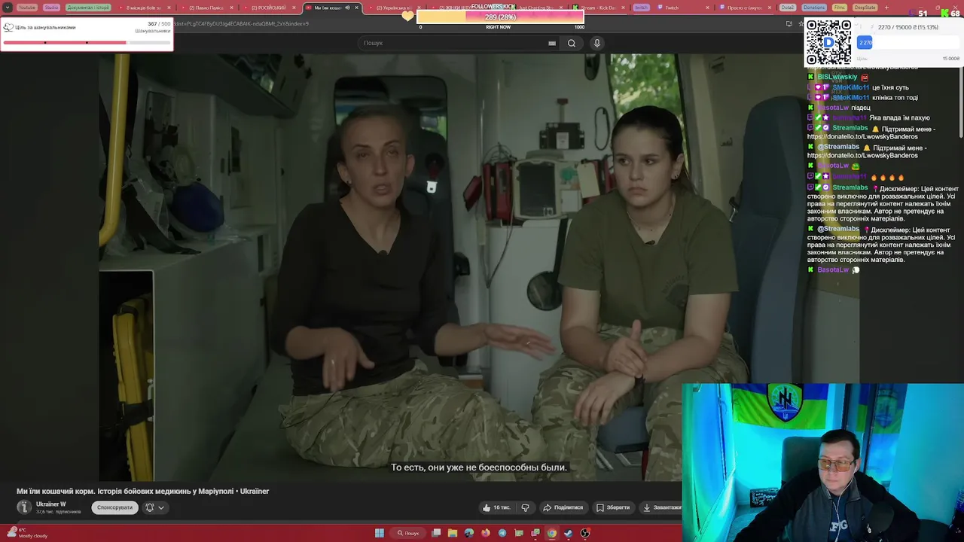964x542 pixels.
Task: Open the Windows Start menu
Action: coord(380,533)
